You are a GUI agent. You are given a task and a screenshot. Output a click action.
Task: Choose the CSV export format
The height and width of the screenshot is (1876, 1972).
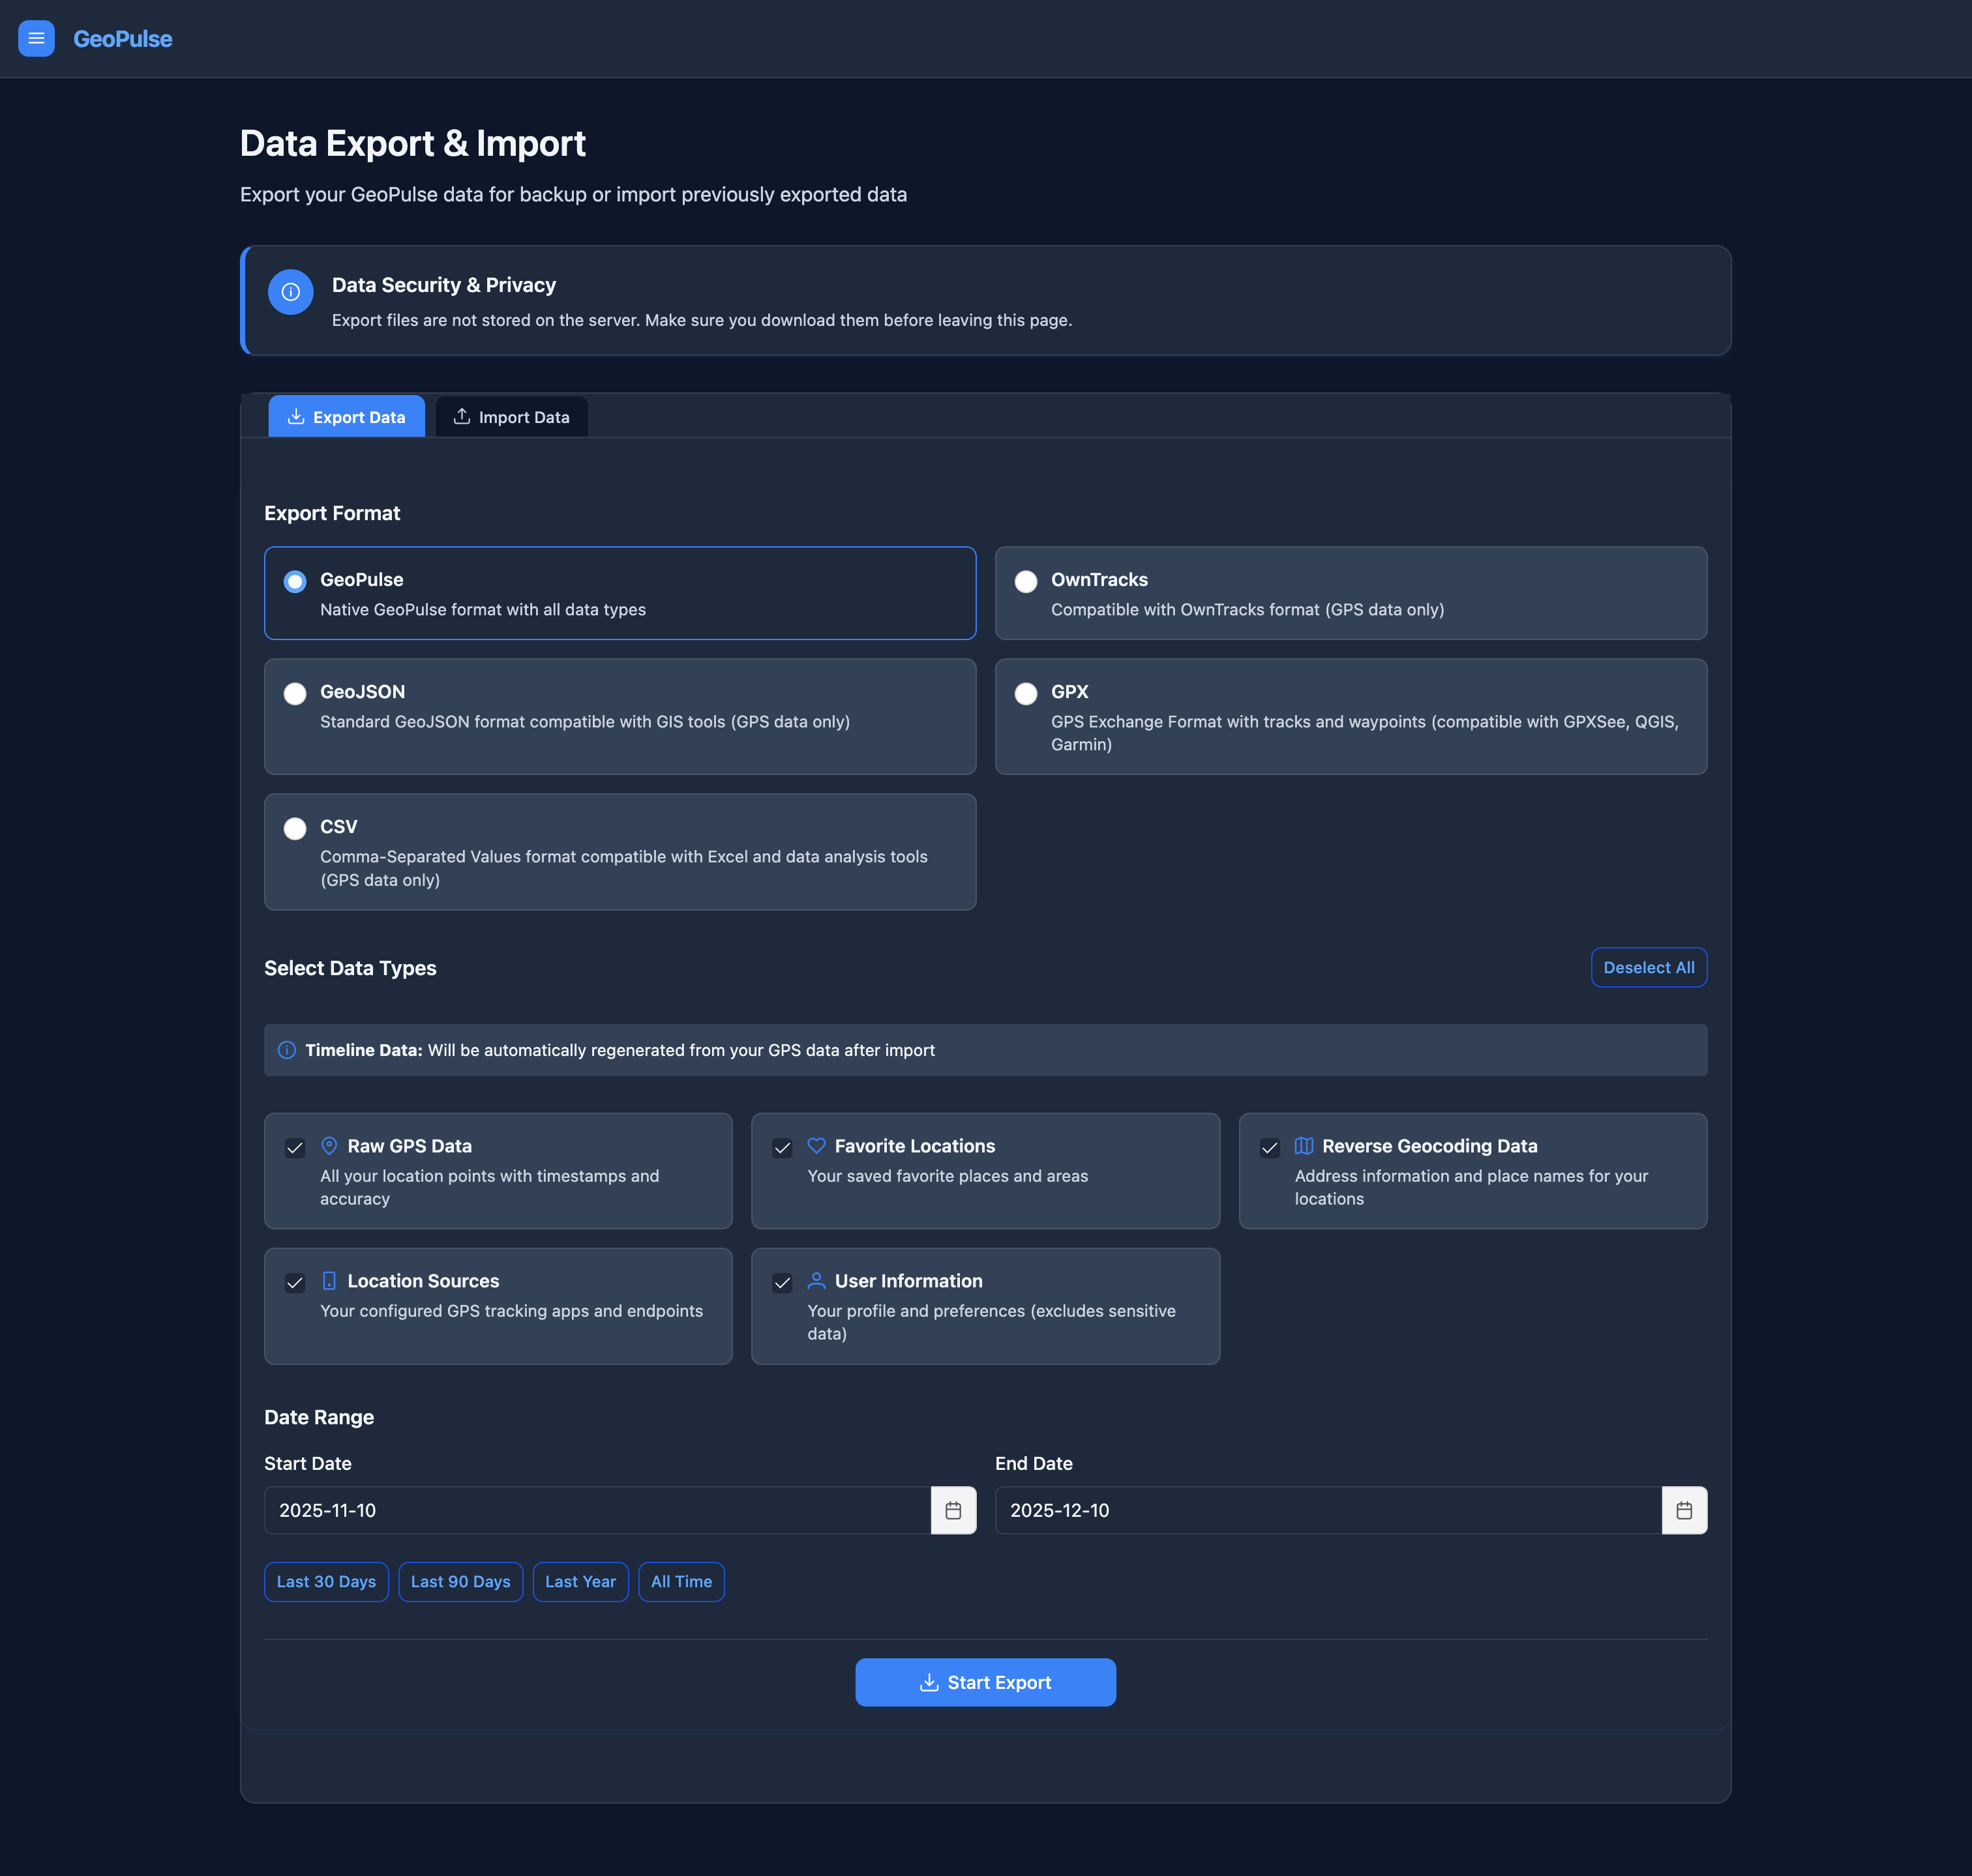tap(295, 828)
